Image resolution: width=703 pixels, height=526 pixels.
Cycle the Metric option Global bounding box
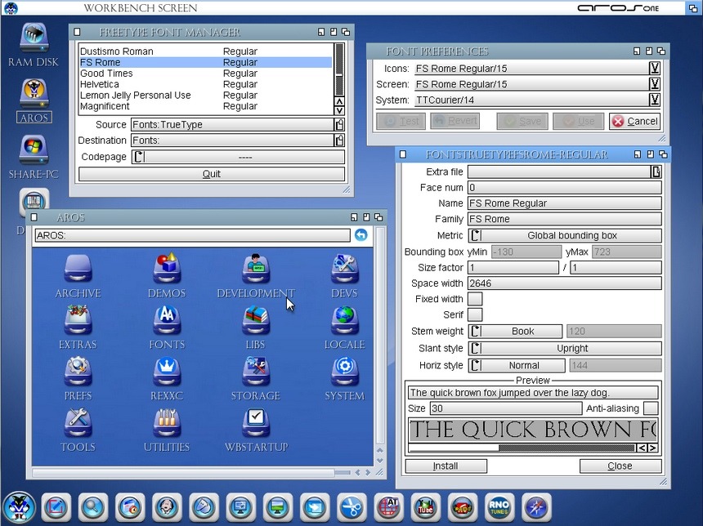[x=565, y=235]
